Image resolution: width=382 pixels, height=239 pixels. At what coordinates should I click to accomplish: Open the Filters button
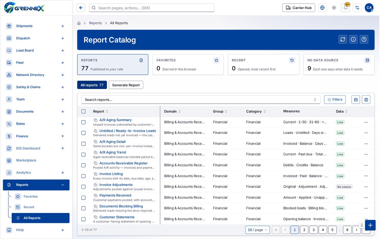click(335, 99)
